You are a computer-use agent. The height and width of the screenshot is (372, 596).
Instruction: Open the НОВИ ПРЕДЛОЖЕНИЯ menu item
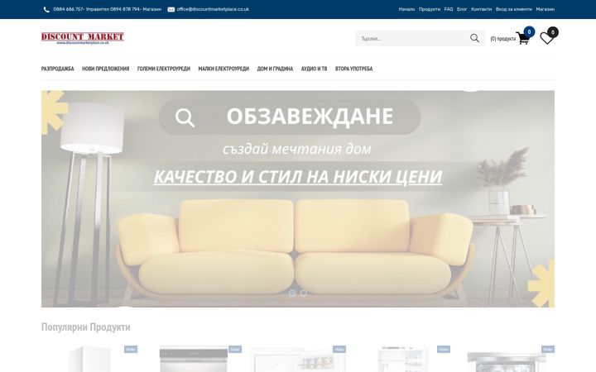106,69
